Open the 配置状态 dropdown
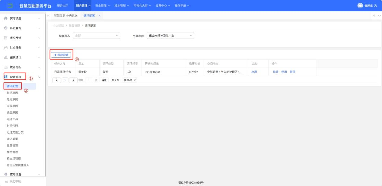The height and width of the screenshot is (186, 382). [97, 36]
